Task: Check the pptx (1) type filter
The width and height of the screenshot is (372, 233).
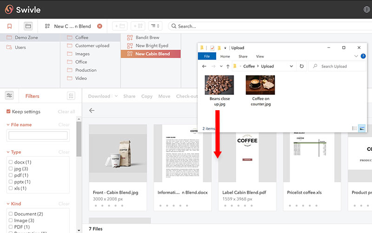Action: point(11,182)
